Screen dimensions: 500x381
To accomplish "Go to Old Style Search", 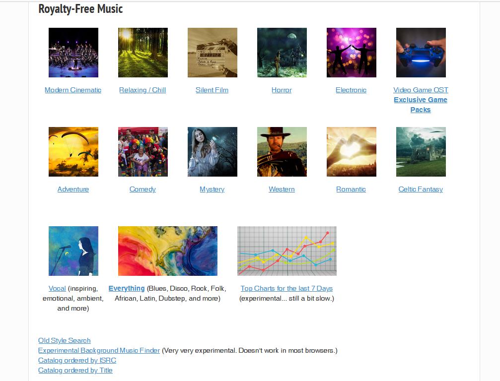I will pos(65,340).
